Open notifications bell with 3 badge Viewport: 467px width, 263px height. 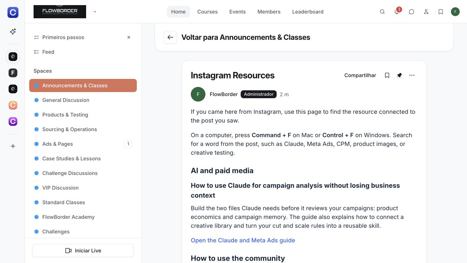397,11
